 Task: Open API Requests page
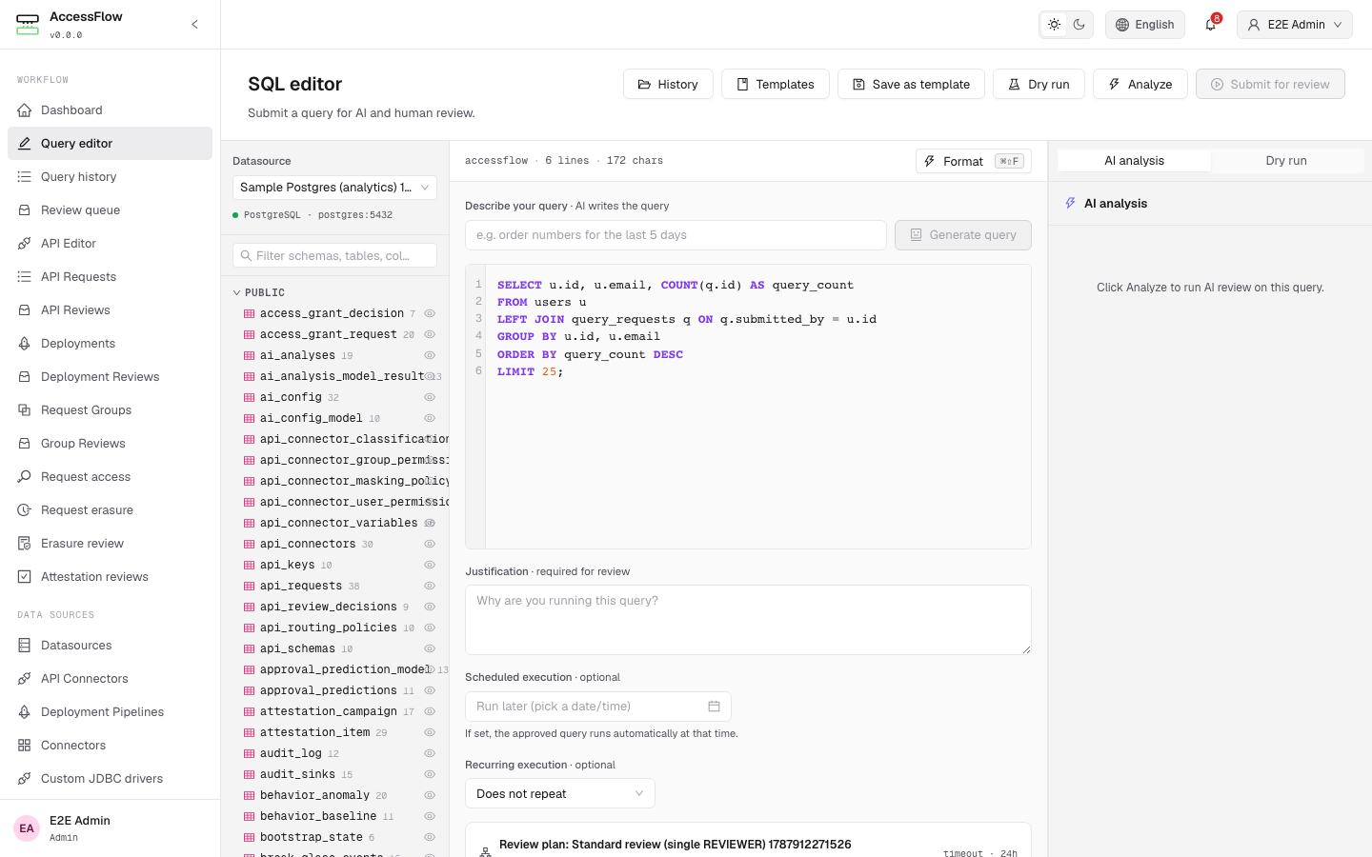[110, 277]
